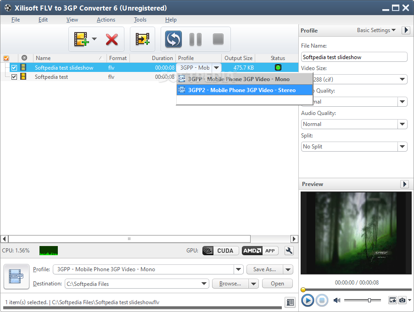Viewport: 414px width, 312px height.
Task: Select 3GPP2 - Mobile Phone 3GP Video - Stereo
Action: [245, 90]
